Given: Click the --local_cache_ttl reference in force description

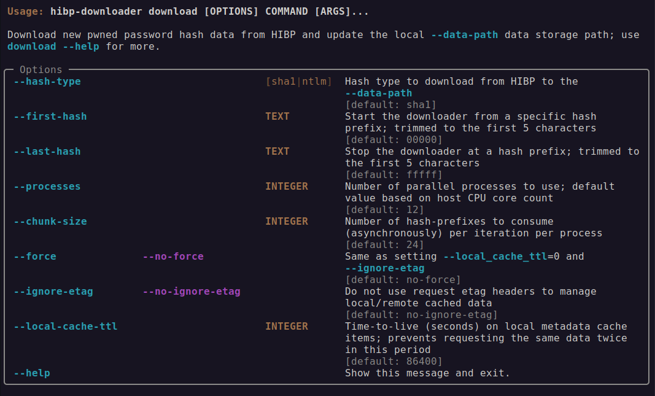Looking at the screenshot, I should point(495,257).
